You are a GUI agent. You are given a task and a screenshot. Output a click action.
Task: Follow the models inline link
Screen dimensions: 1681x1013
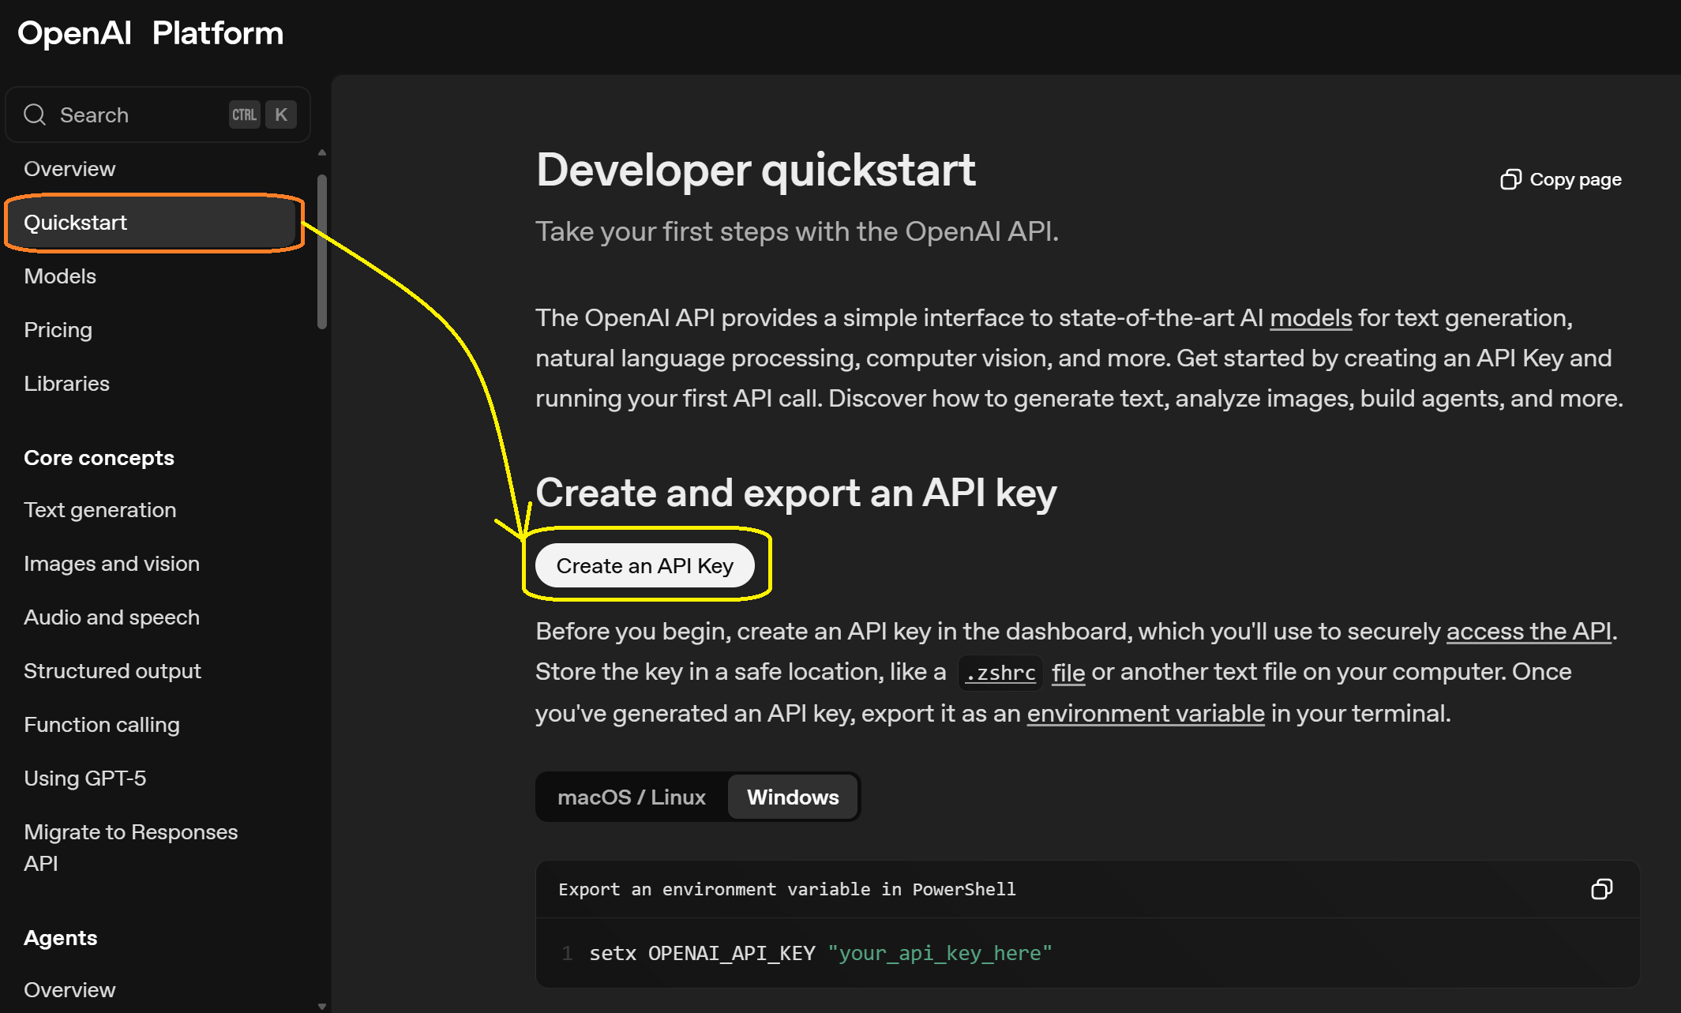1311,317
